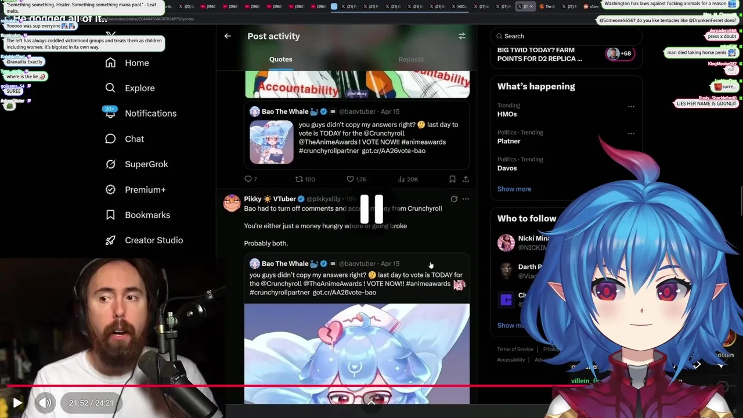Click the 21:52 / 24:21 time display
Screen dimensions: 743x418
pyautogui.click(x=91, y=403)
